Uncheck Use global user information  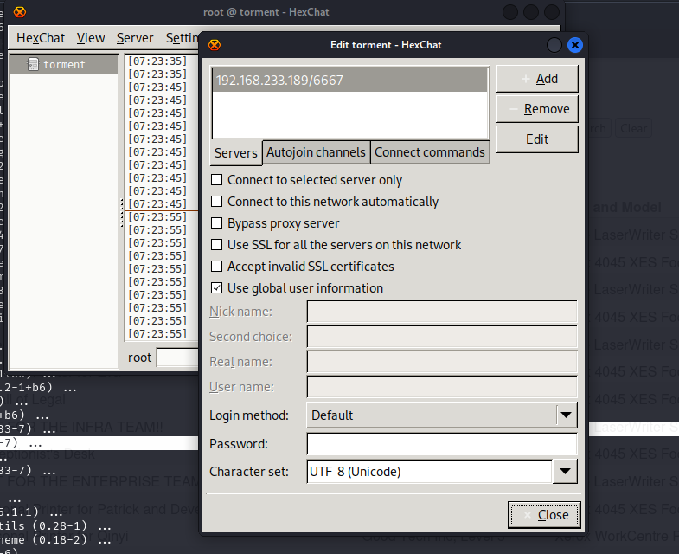tap(216, 288)
